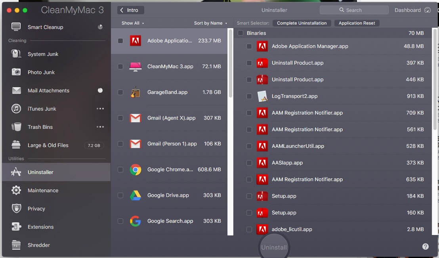Click the Mail Attachments envelope icon

[x=16, y=90]
